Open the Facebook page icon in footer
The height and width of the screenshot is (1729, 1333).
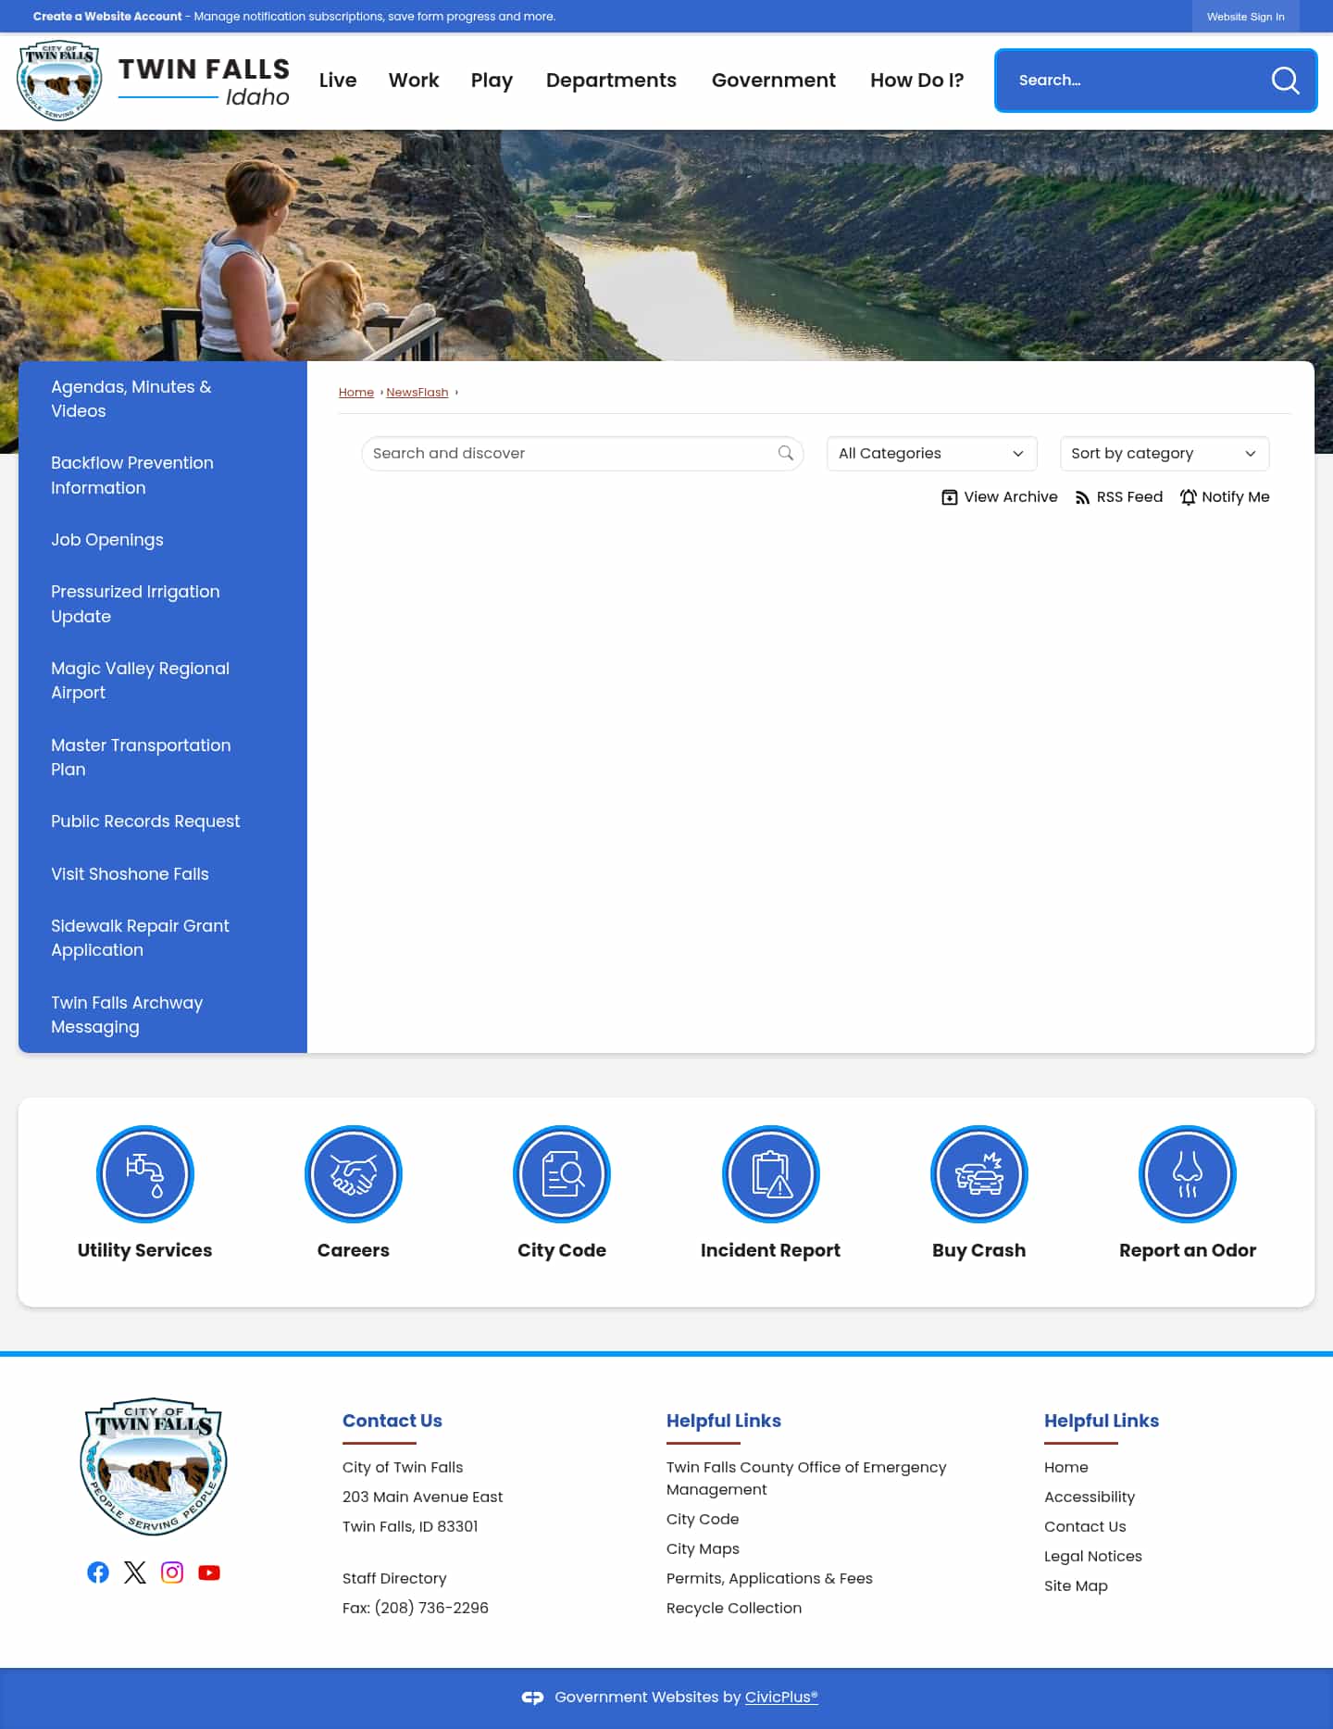tap(98, 1572)
